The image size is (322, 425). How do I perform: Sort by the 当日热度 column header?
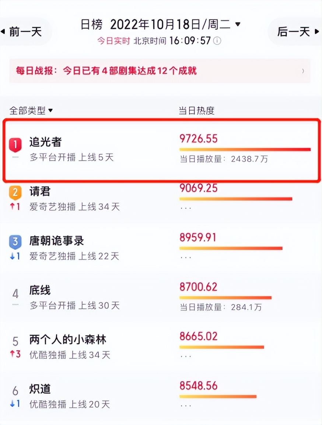pyautogui.click(x=196, y=110)
